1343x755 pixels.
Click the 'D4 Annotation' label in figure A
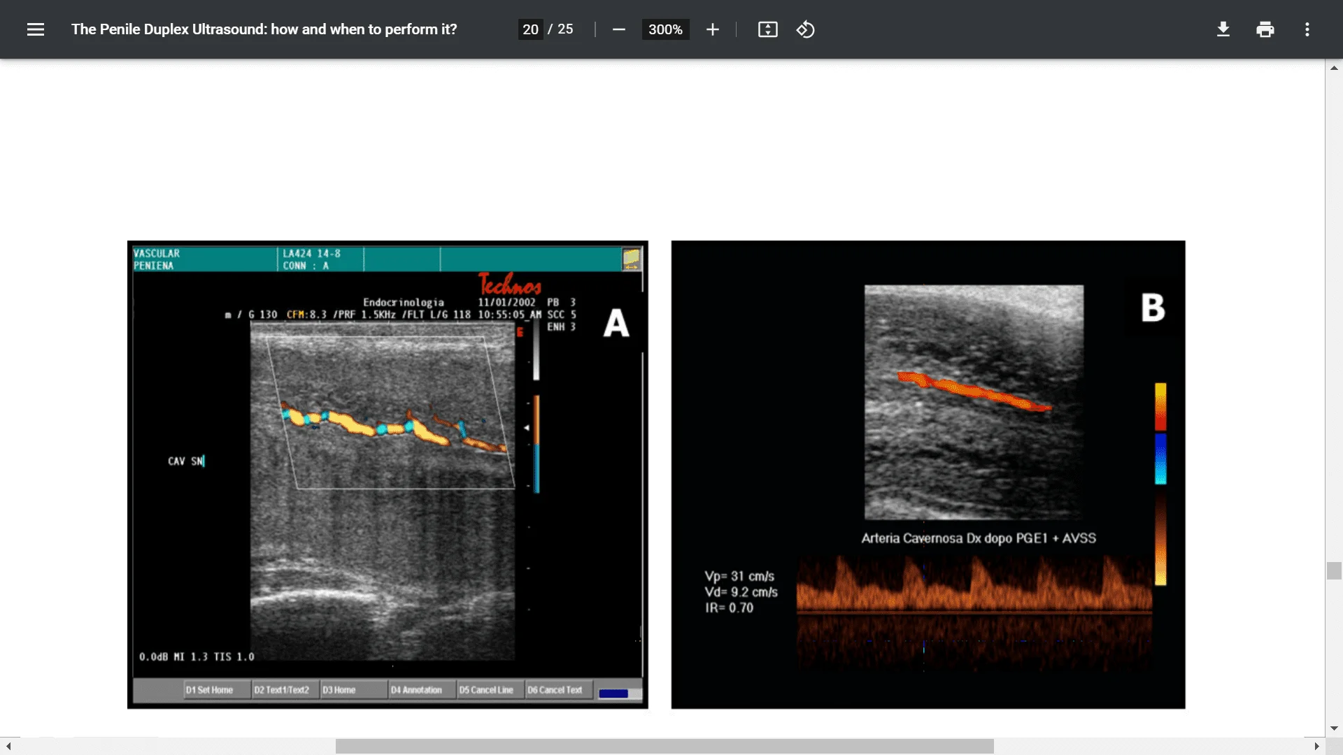pos(416,690)
